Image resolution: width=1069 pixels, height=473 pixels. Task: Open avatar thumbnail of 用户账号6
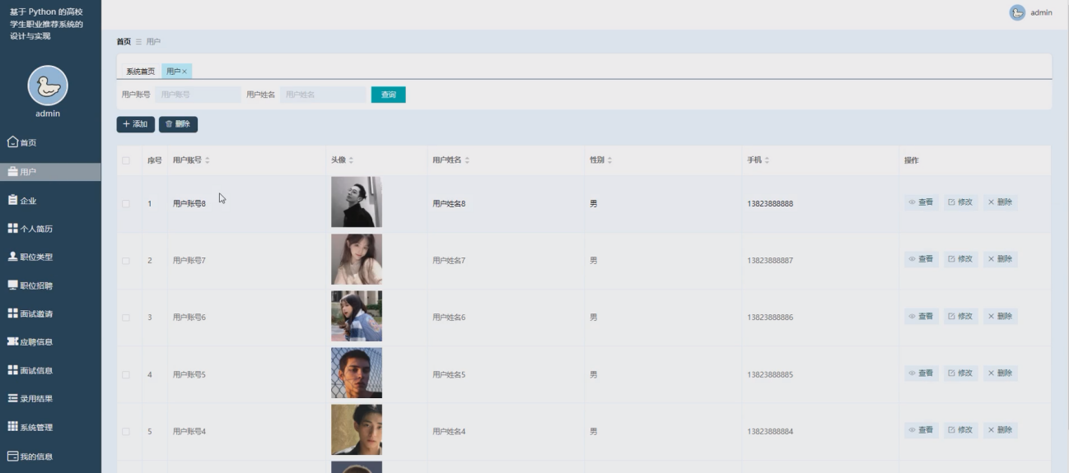click(x=357, y=316)
